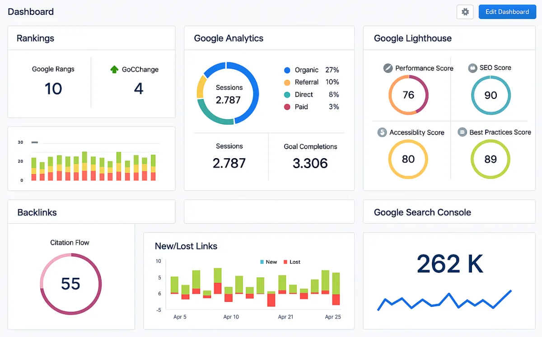Click the Accessiblity Score label
542x337 pixels.
417,132
